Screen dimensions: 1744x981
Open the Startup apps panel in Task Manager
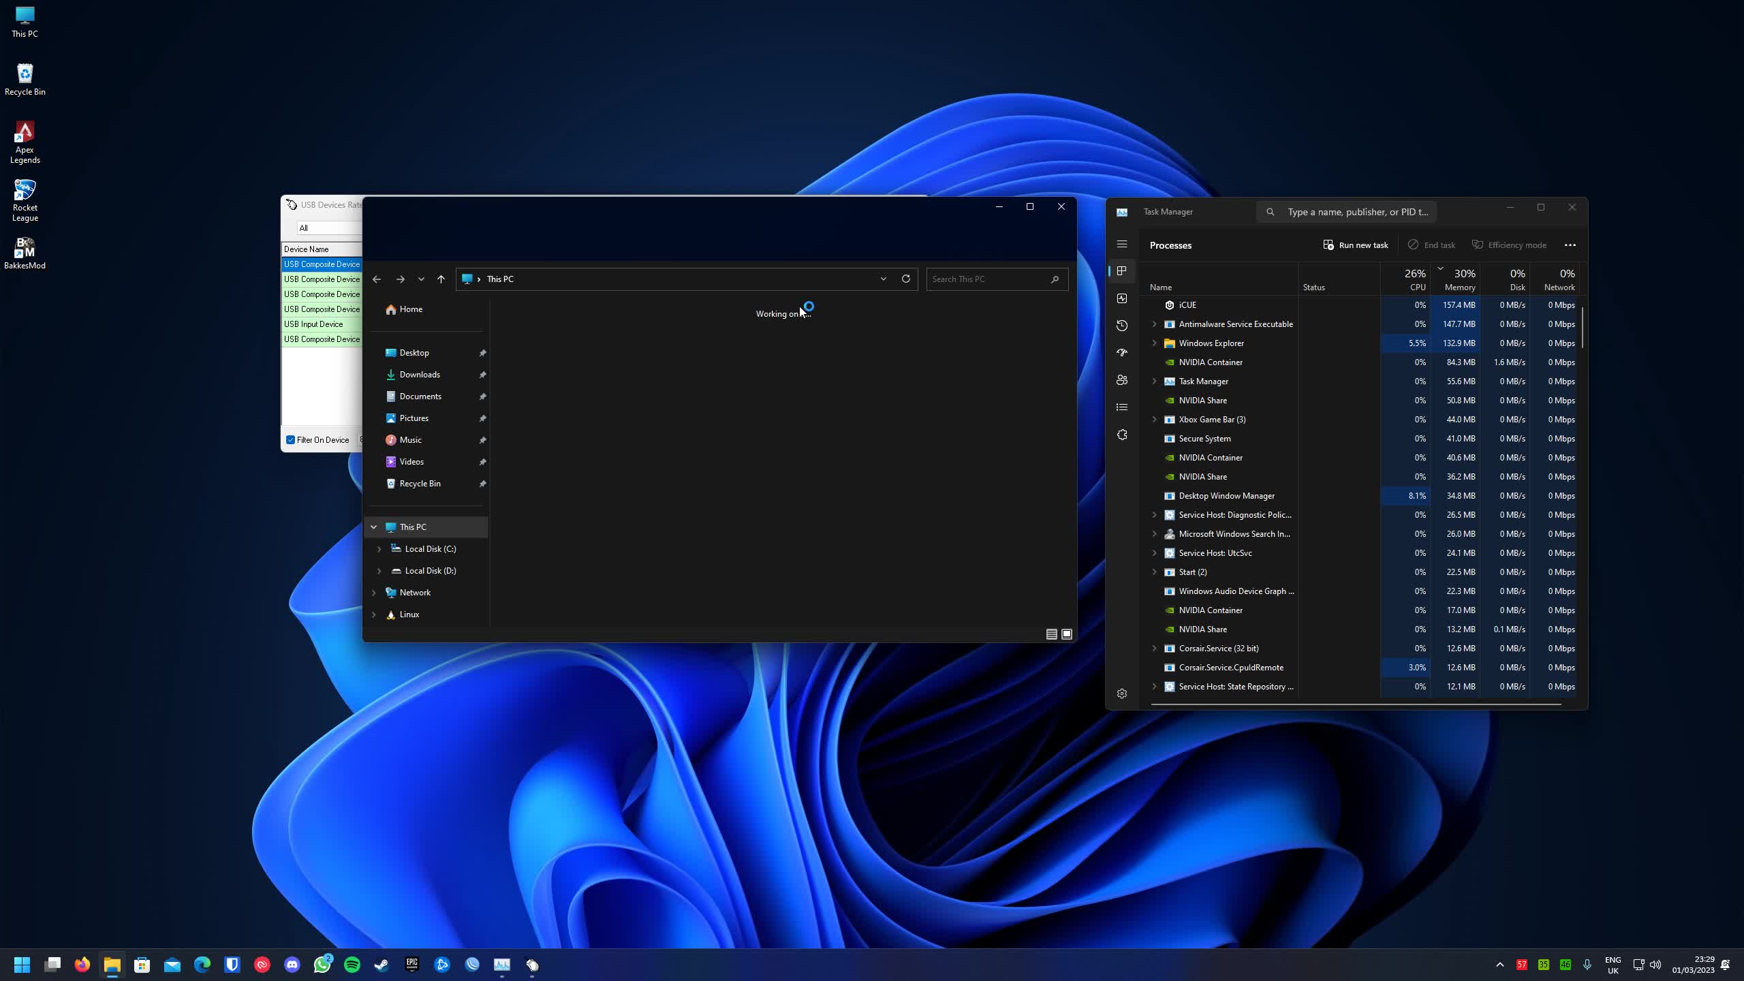tap(1122, 352)
